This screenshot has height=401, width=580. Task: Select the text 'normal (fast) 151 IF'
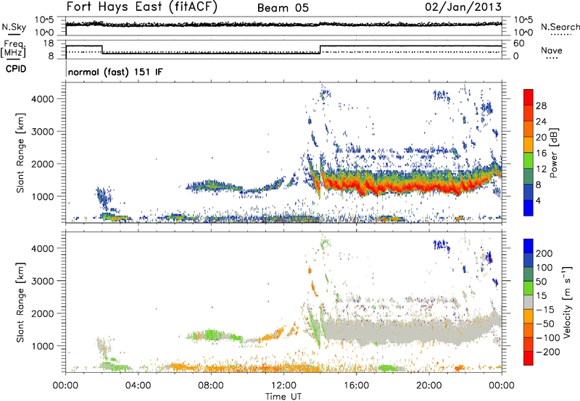click(x=115, y=72)
